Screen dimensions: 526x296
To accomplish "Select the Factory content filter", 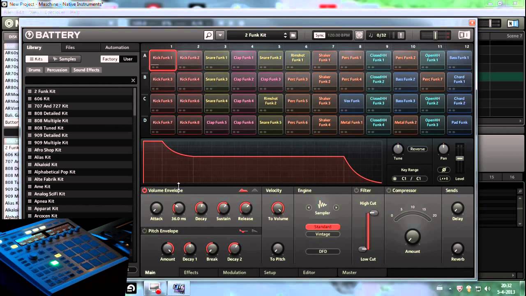I will 110,59.
